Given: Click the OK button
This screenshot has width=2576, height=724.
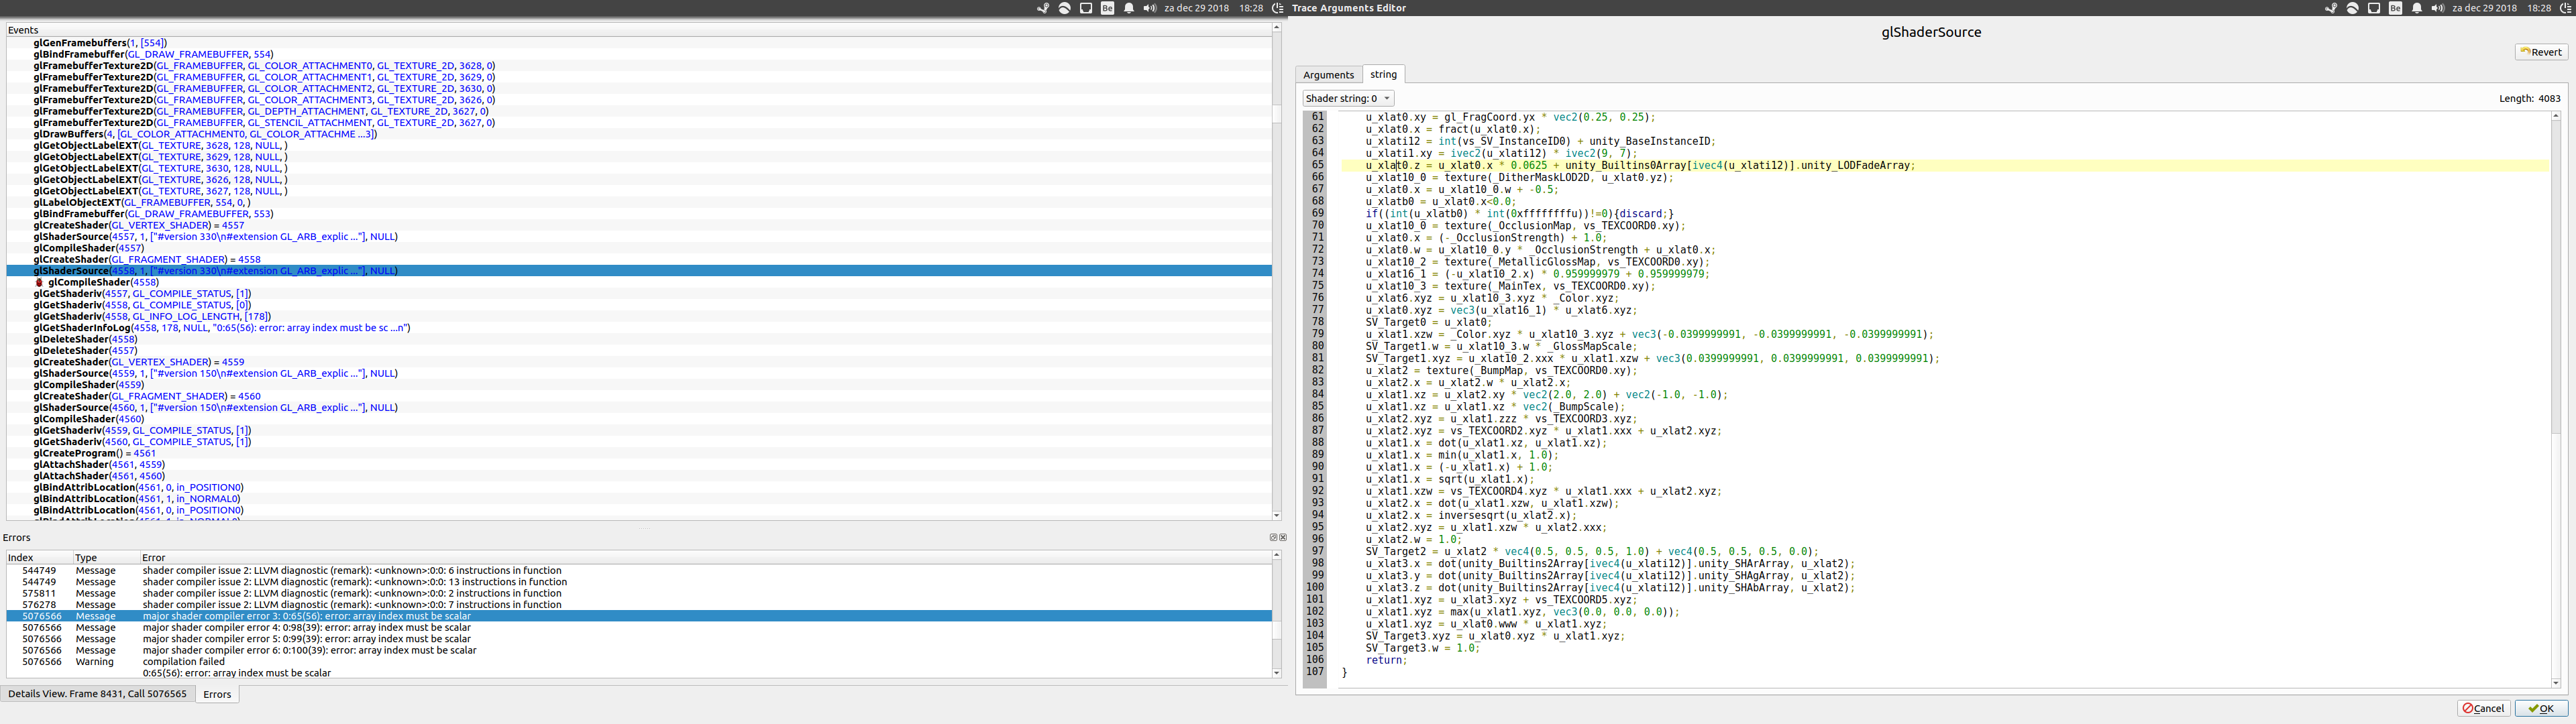Looking at the screenshot, I should tap(2541, 708).
